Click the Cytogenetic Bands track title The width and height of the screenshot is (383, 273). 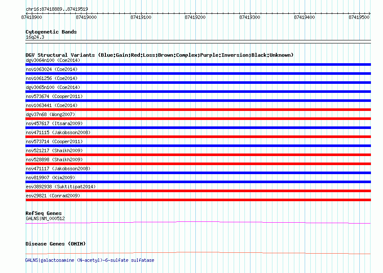[x=51, y=32]
